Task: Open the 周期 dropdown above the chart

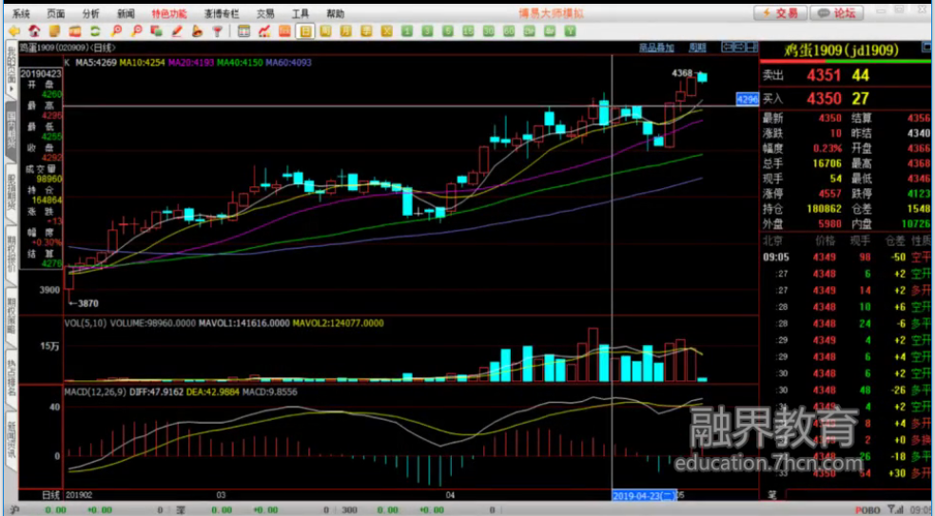Action: 697,48
